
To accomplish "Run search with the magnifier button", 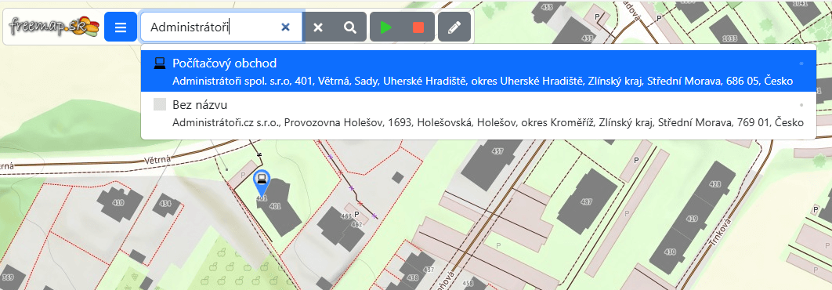I will pyautogui.click(x=350, y=27).
